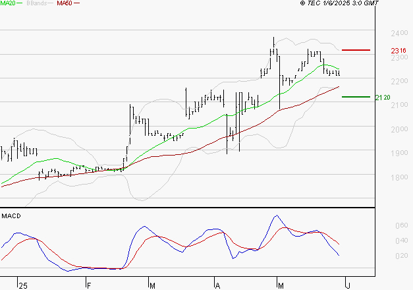Click the green 2120 support line marker
The width and height of the screenshot is (413, 290).
(356, 97)
